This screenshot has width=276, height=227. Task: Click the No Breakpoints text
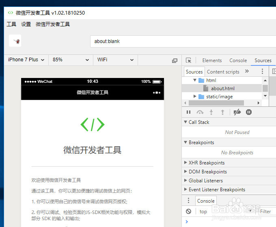pyautogui.click(x=237, y=153)
